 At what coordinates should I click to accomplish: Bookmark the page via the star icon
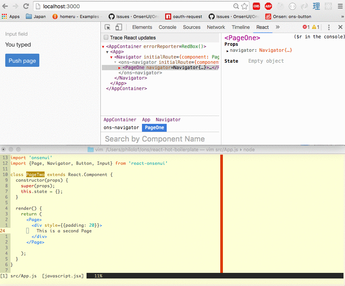point(245,6)
